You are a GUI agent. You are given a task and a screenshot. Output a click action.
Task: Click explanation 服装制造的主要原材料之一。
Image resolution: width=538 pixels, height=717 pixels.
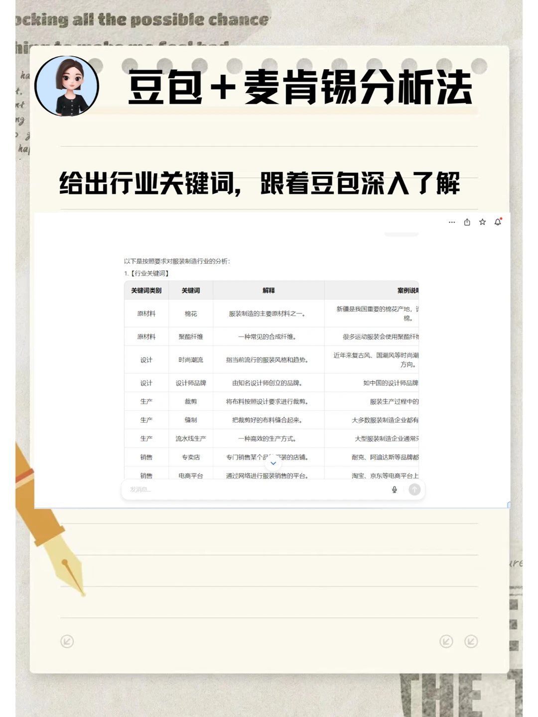pos(268,314)
